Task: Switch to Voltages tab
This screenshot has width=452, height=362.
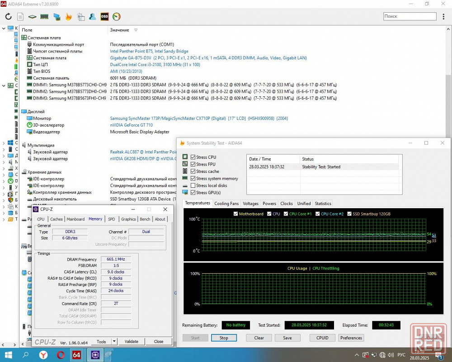Action: click(250, 204)
